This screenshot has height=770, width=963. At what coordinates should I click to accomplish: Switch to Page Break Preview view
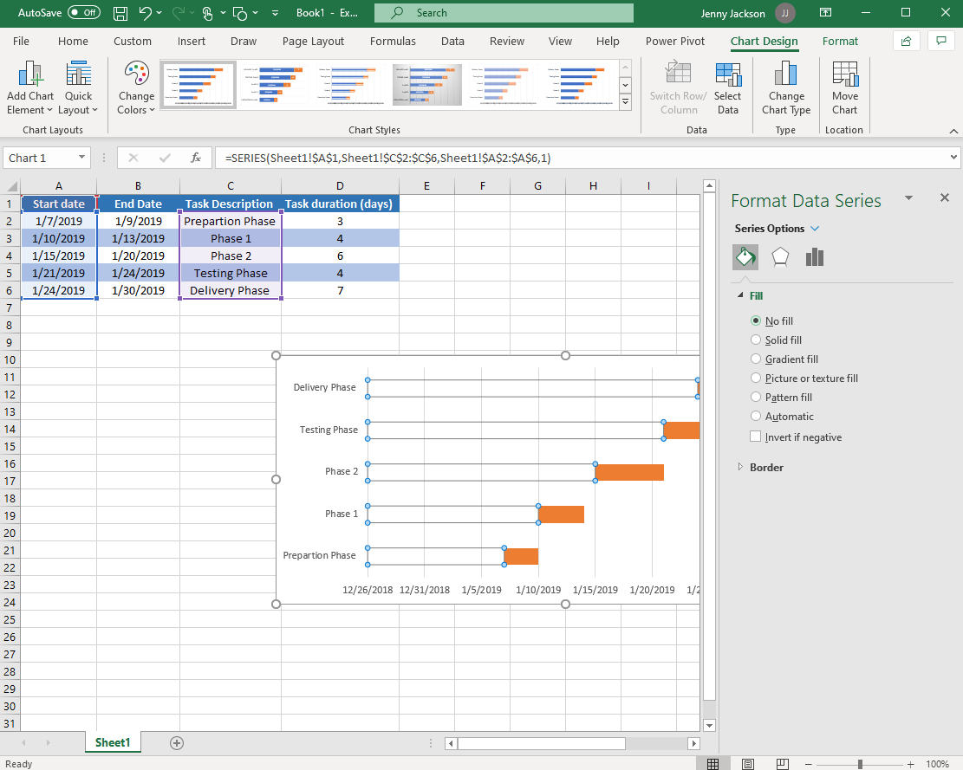click(x=783, y=763)
